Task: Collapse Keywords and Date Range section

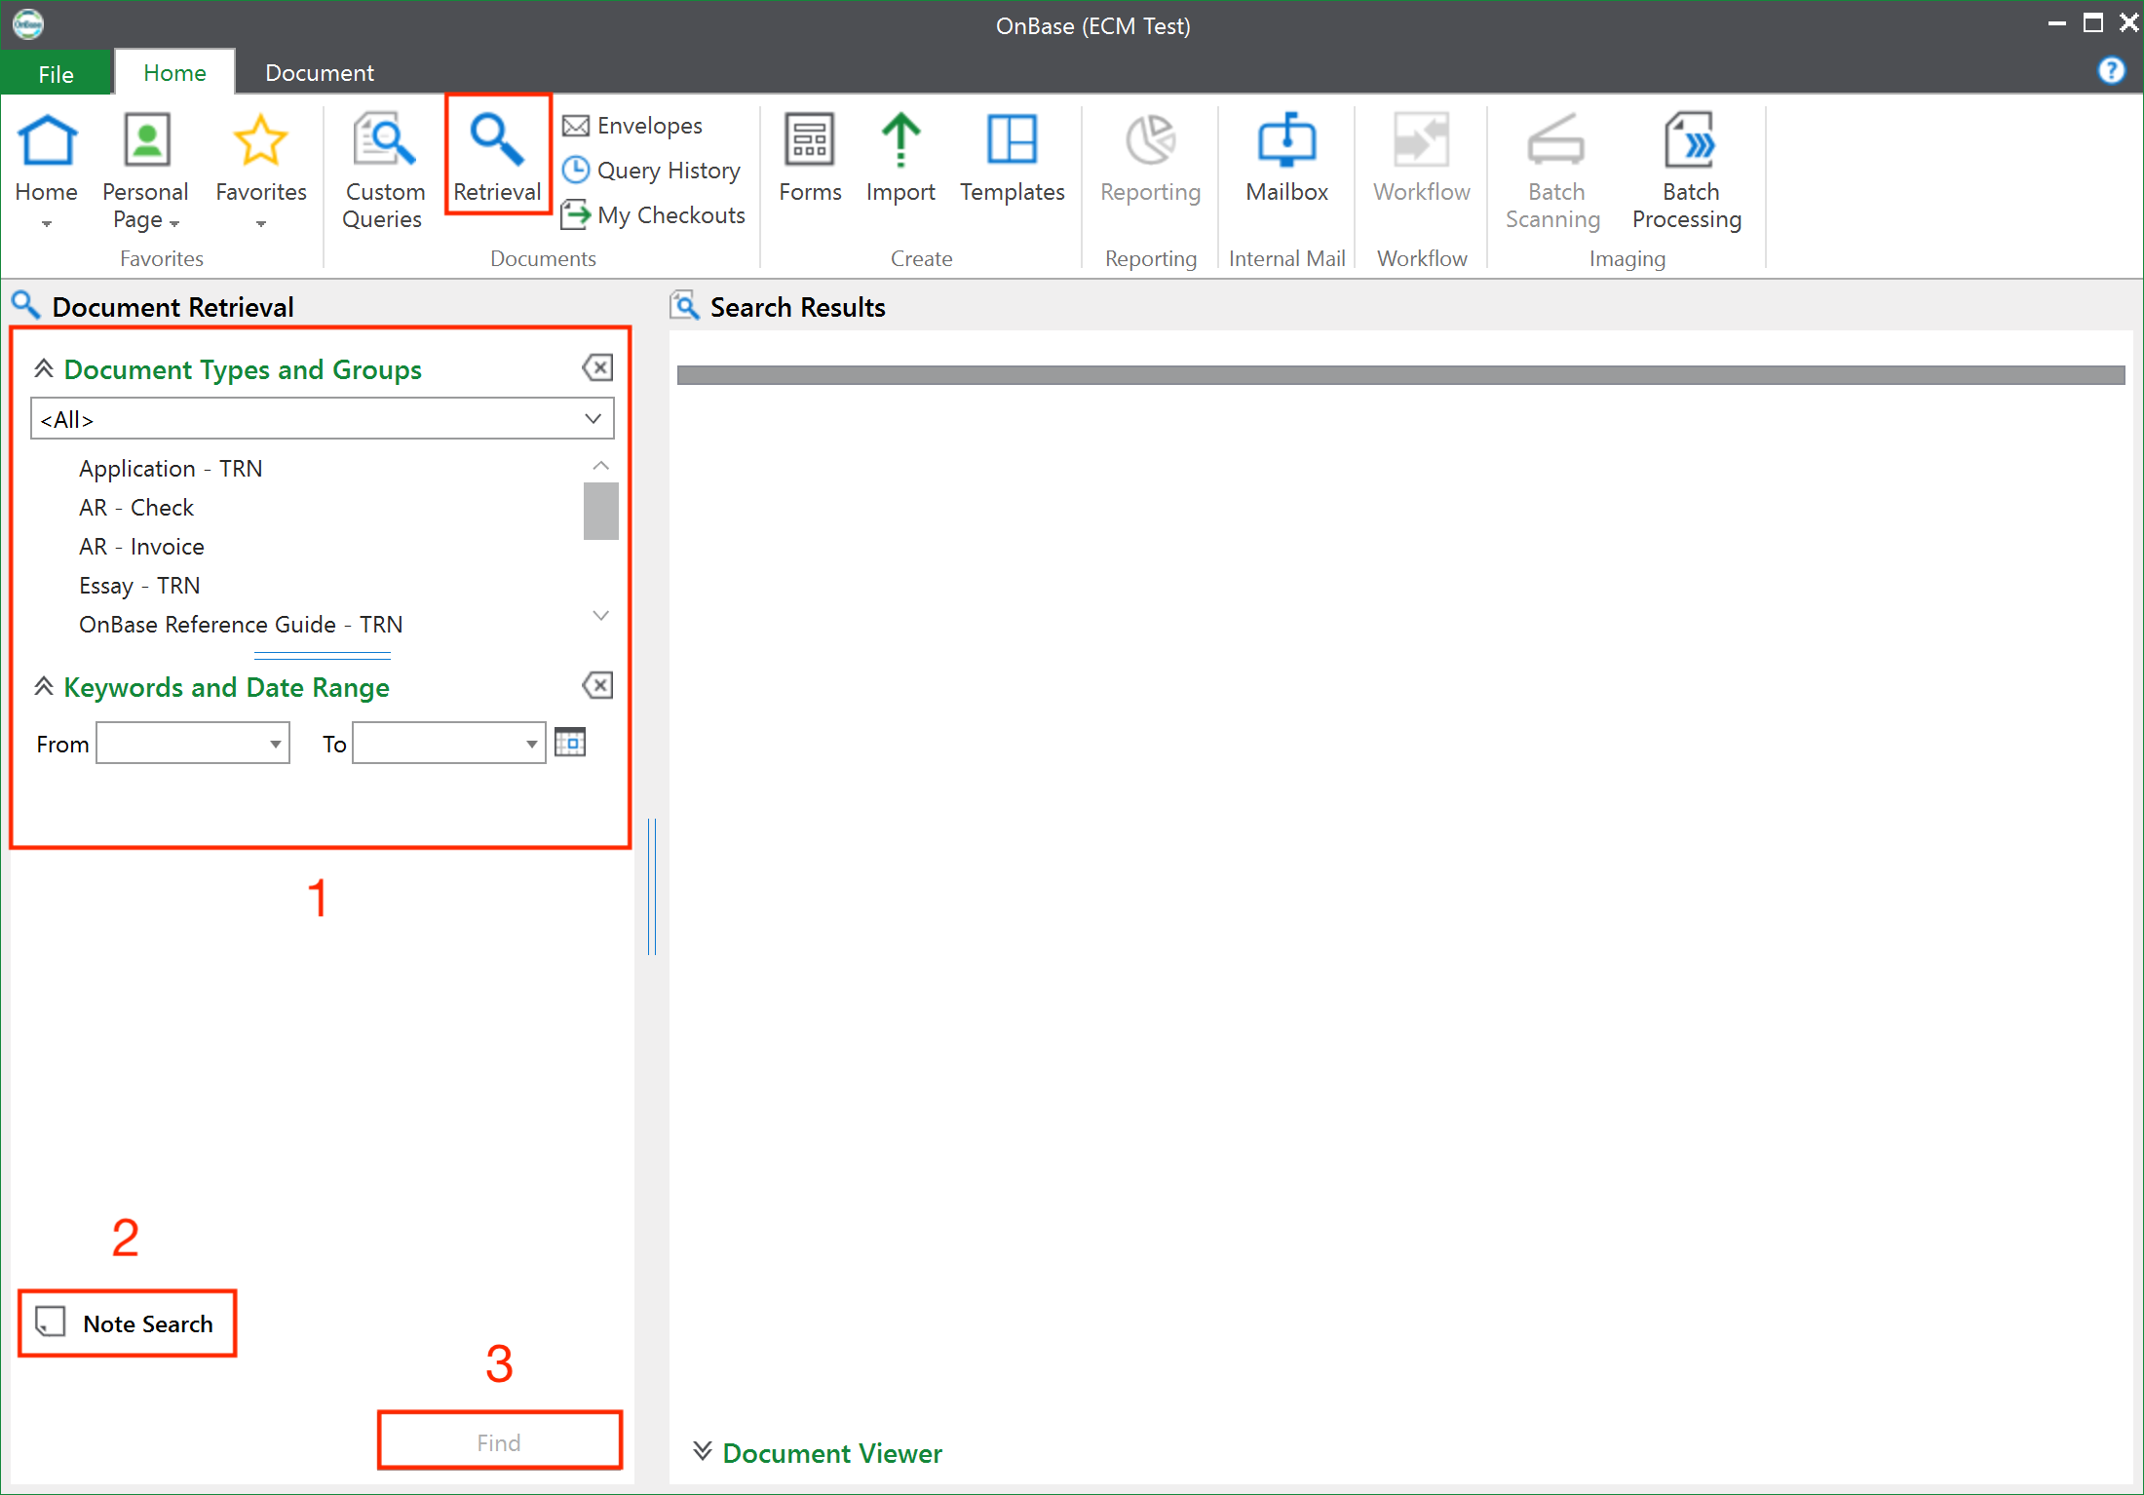Action: coord(44,686)
